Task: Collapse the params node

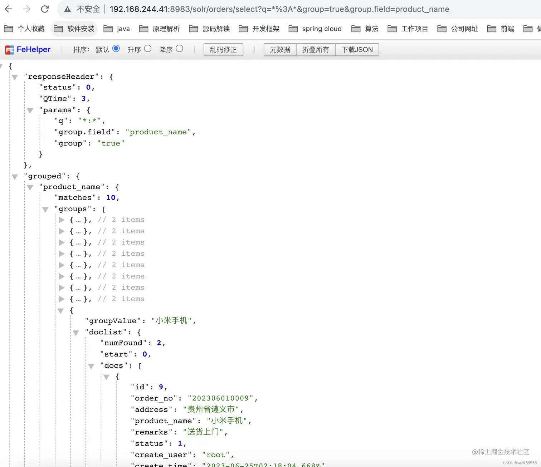Action: click(30, 110)
